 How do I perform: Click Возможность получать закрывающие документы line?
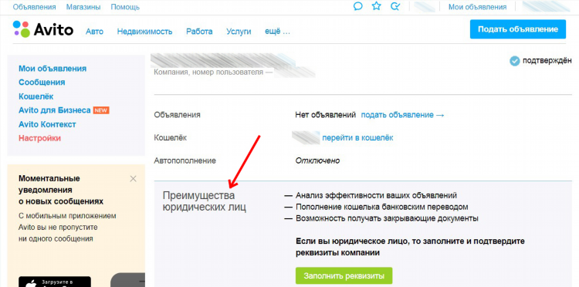(387, 218)
